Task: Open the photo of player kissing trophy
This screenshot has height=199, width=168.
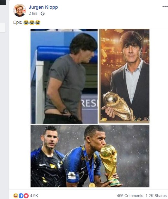Action: pos(90,156)
